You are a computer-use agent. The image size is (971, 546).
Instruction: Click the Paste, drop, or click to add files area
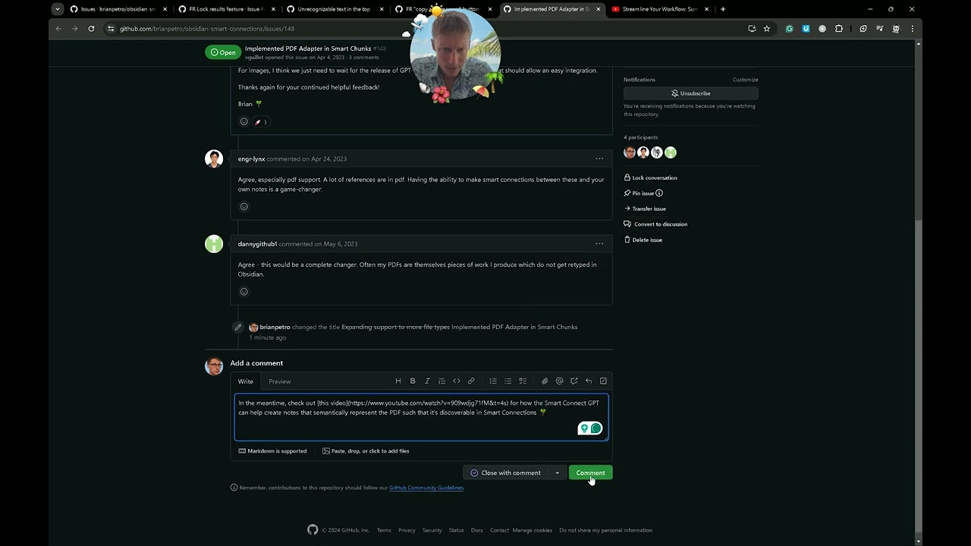[x=366, y=450]
